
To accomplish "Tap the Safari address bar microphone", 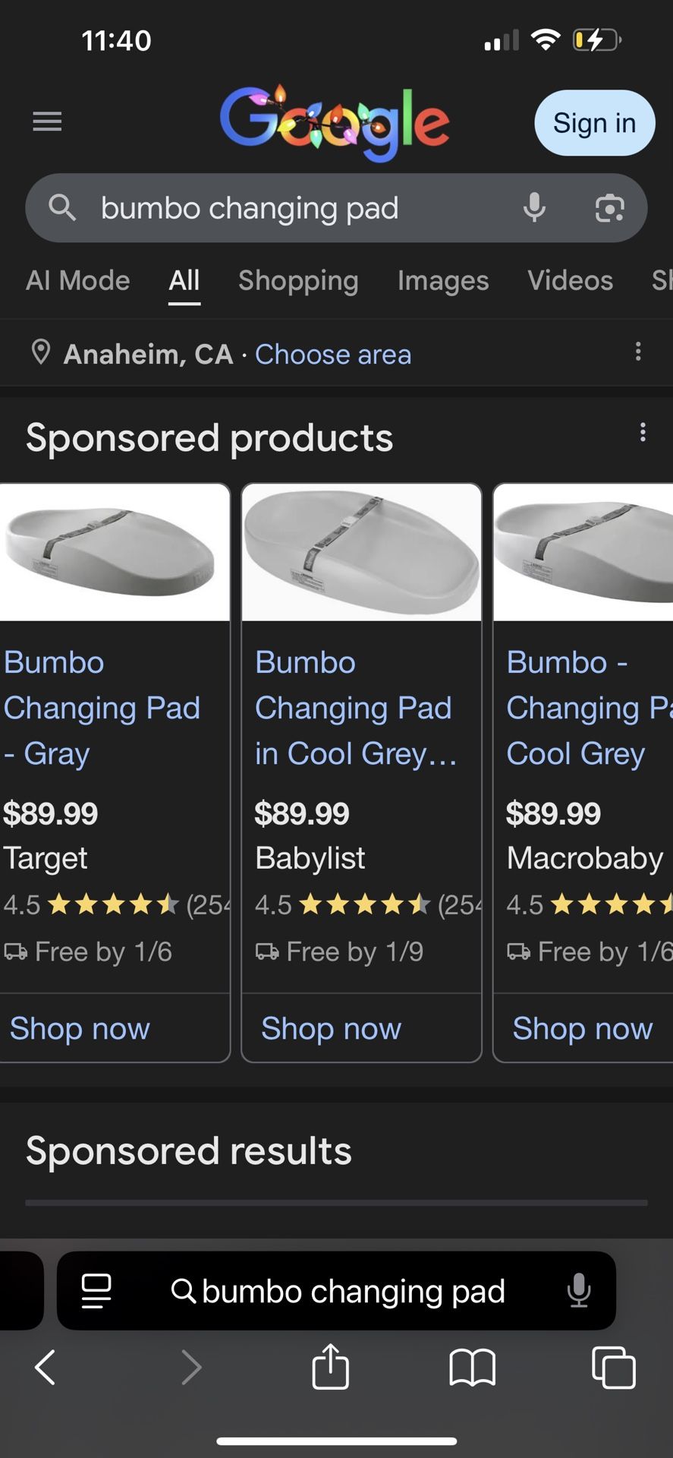I will (x=578, y=1290).
